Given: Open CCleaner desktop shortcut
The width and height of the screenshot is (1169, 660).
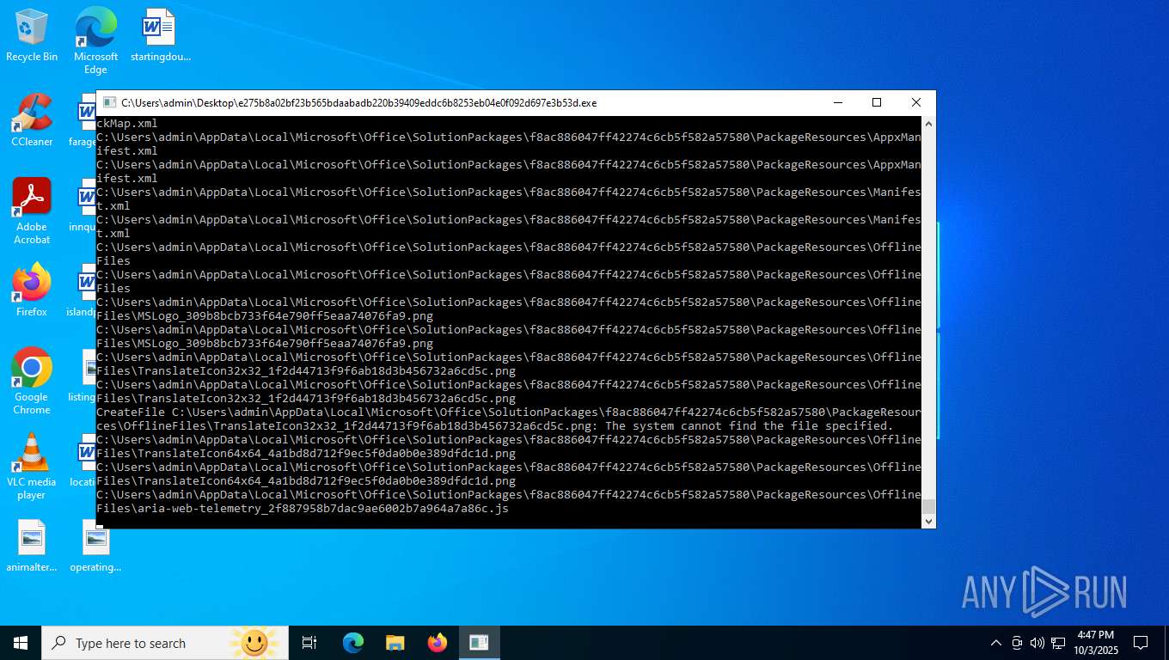Looking at the screenshot, I should [32, 120].
